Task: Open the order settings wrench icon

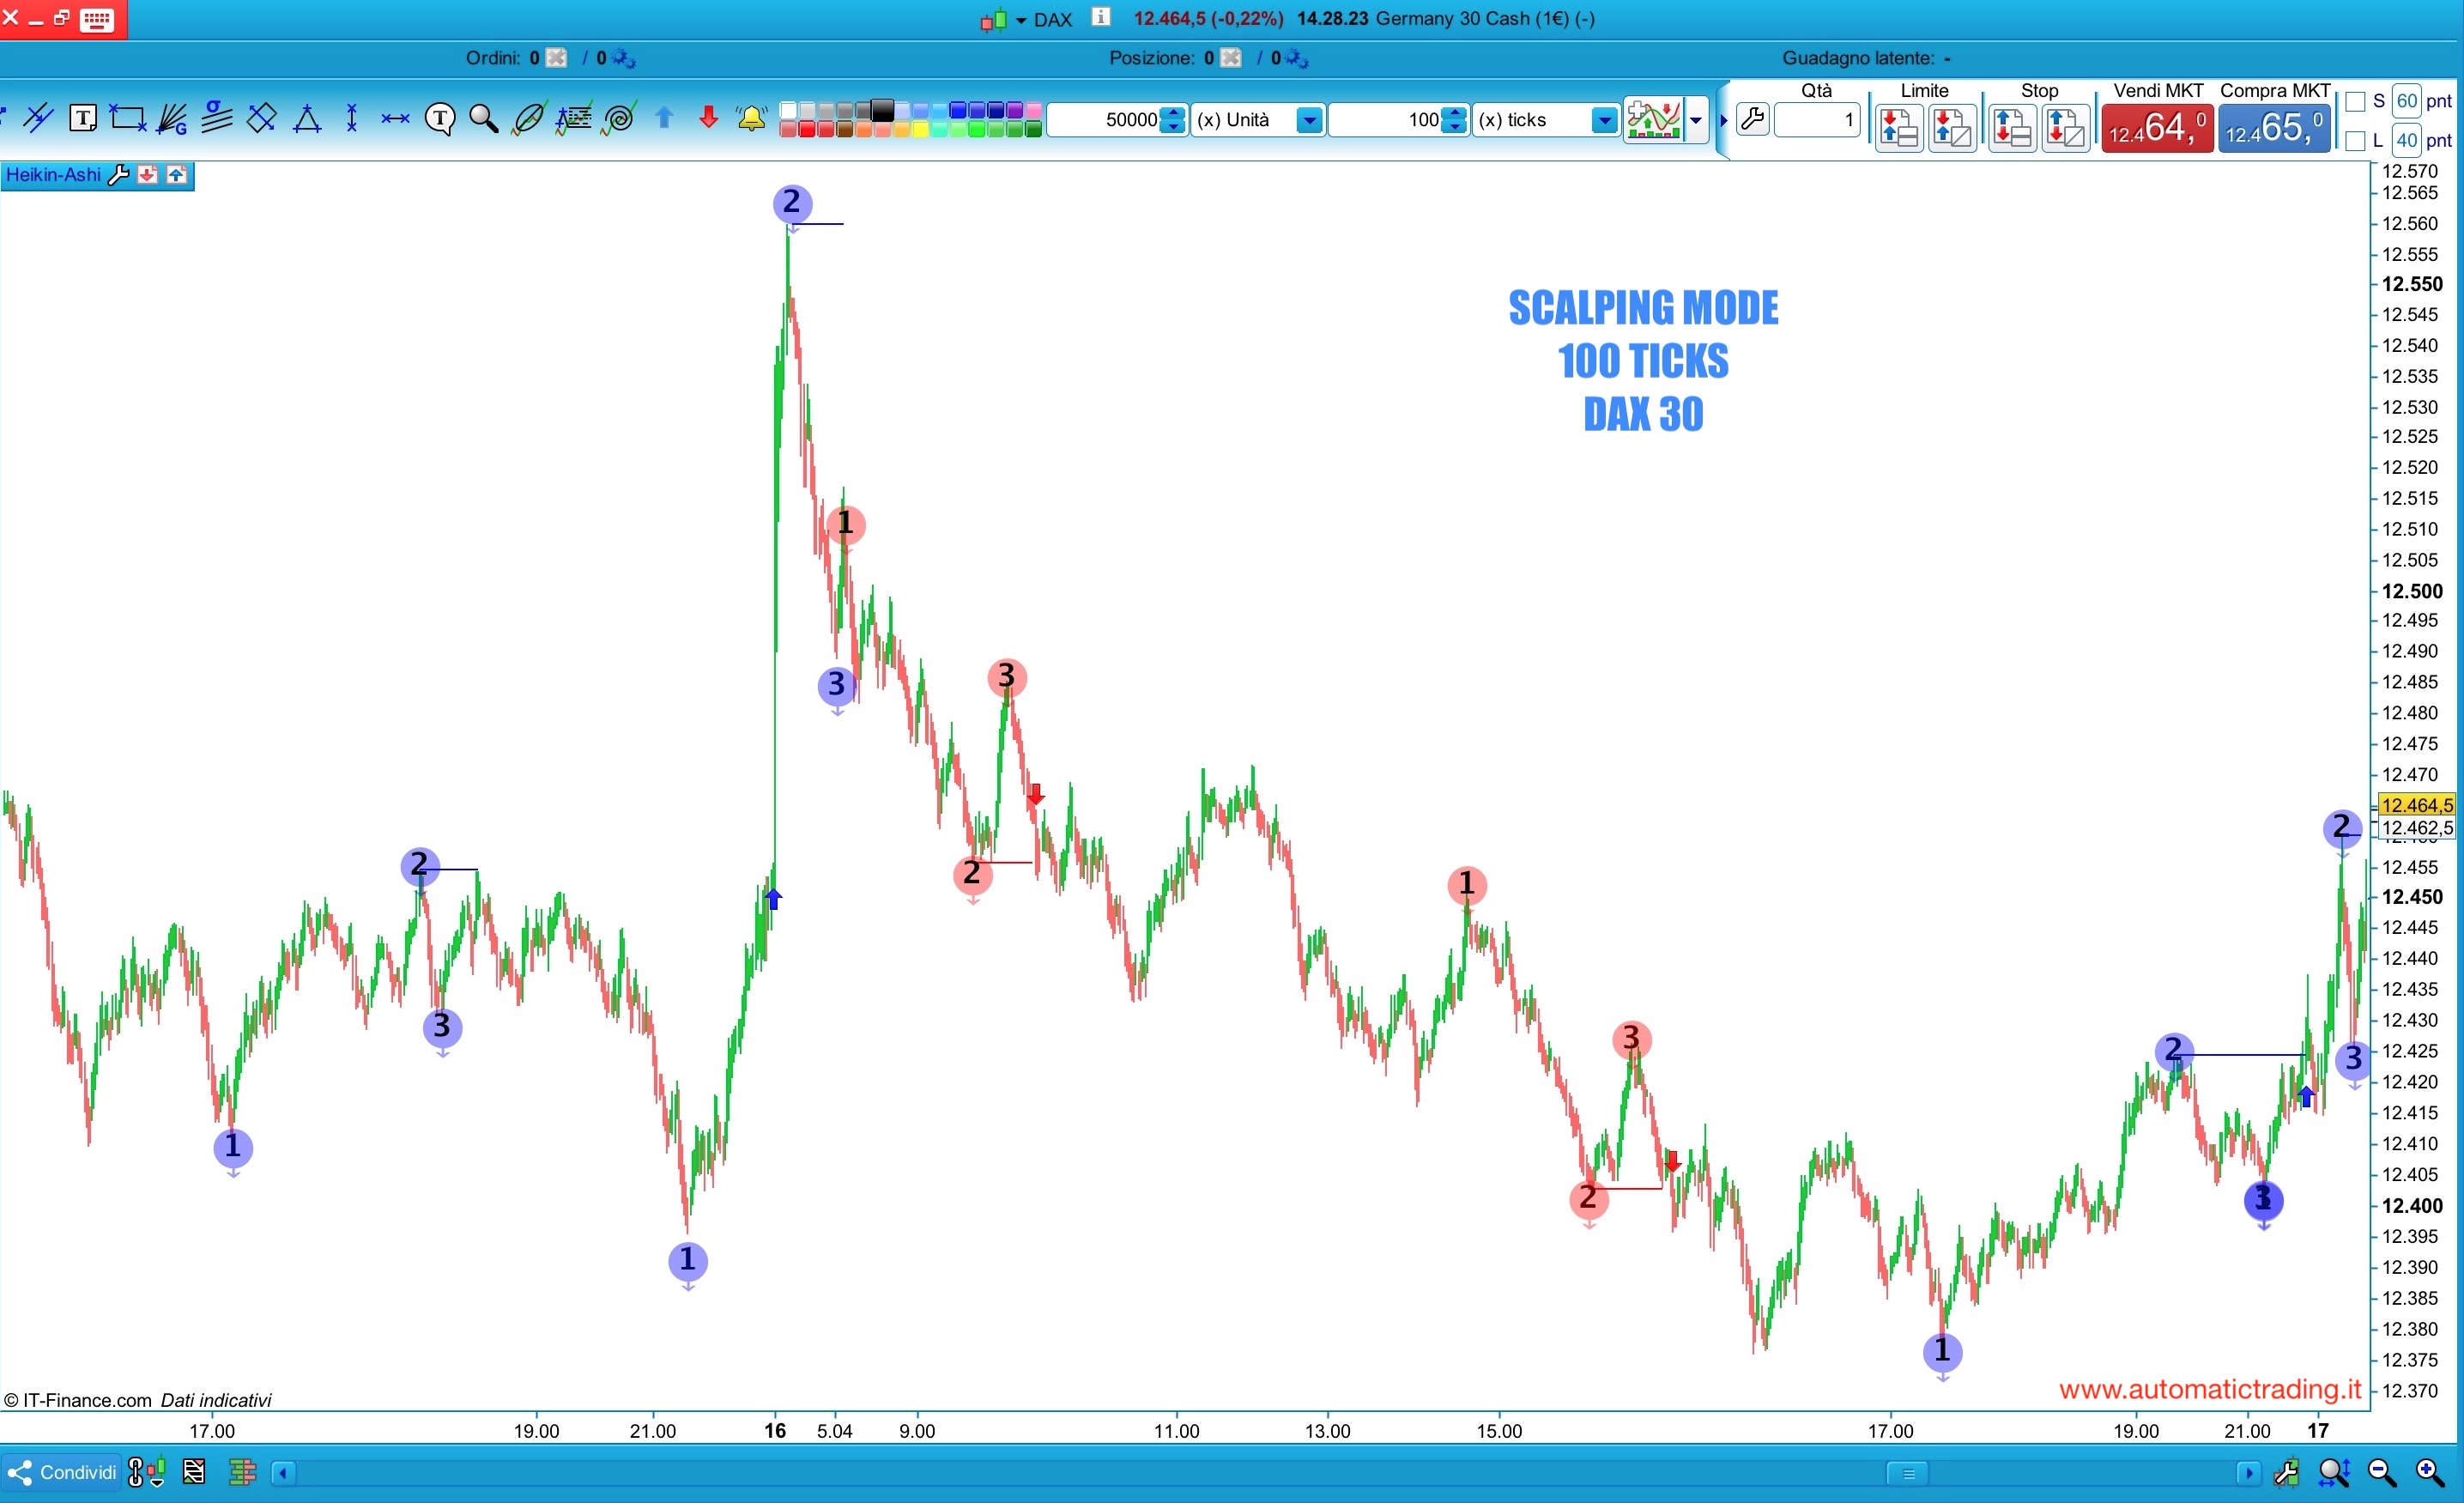Action: tap(1752, 120)
